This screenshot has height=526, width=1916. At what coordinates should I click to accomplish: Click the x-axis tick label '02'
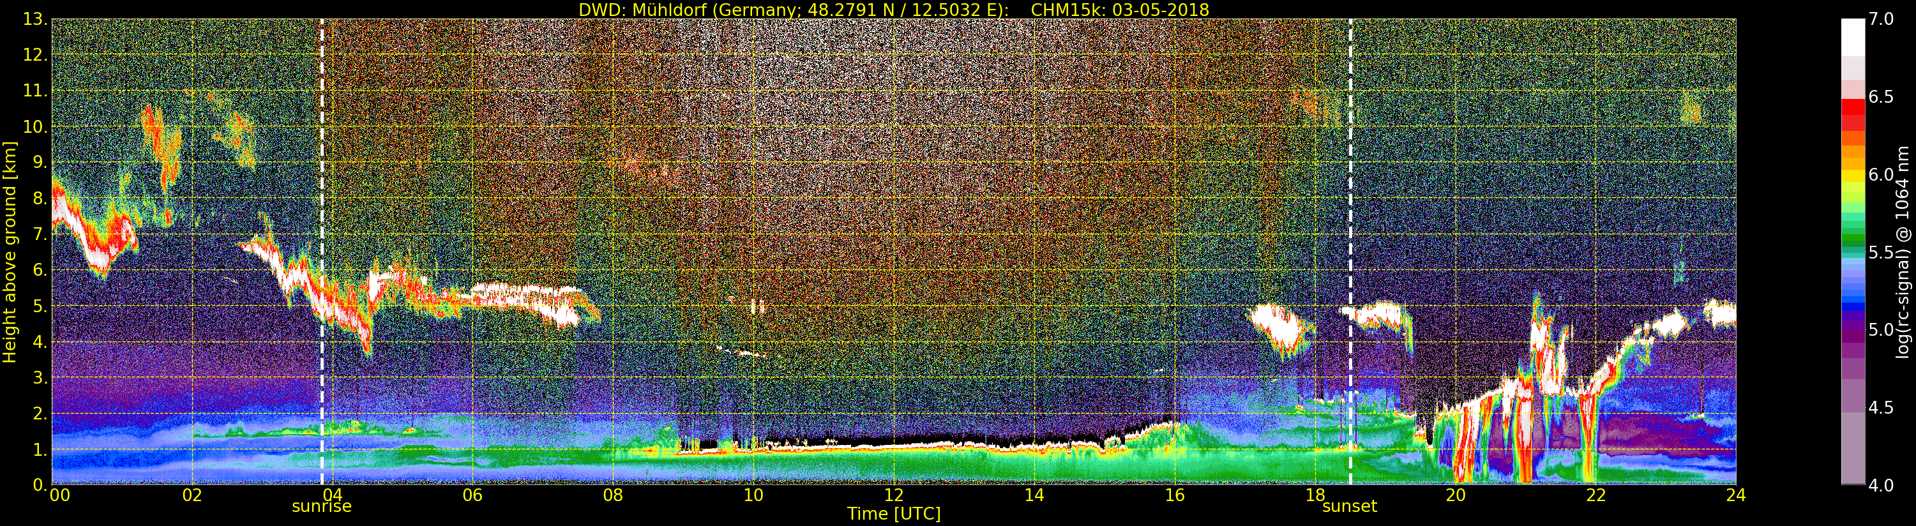(x=192, y=495)
